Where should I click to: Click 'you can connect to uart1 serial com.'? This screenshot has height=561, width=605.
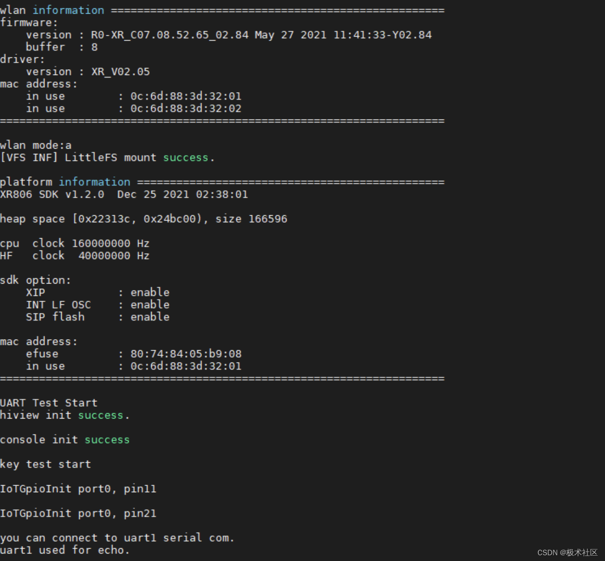click(x=117, y=538)
